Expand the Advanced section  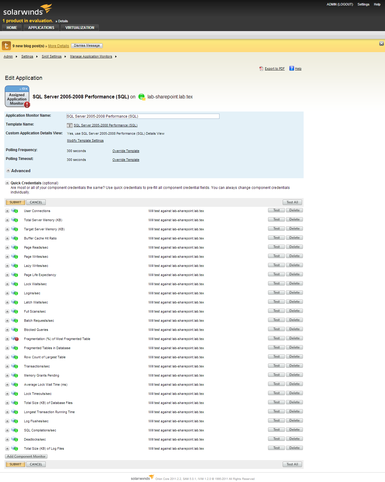(x=8, y=171)
